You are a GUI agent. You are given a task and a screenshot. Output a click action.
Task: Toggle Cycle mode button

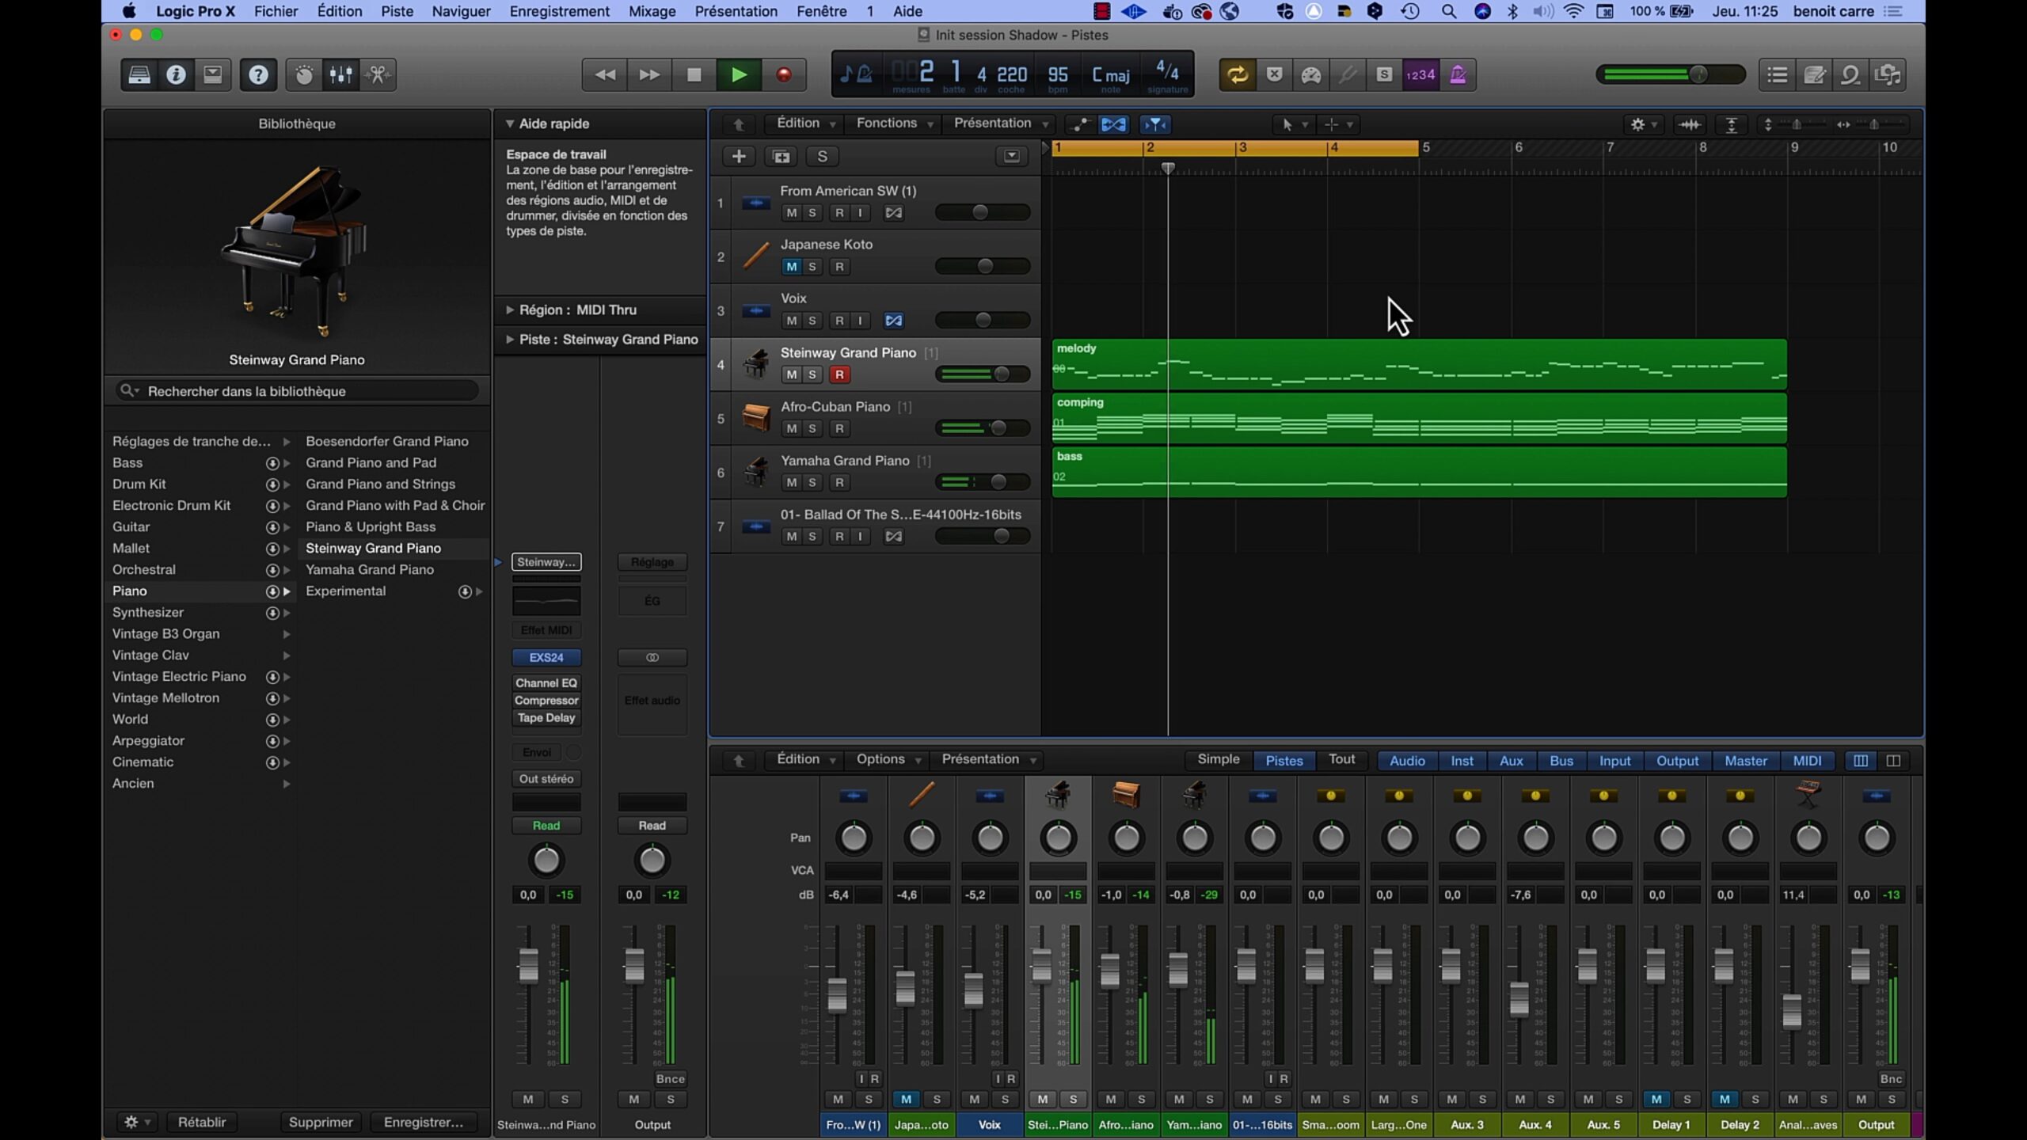point(1238,74)
